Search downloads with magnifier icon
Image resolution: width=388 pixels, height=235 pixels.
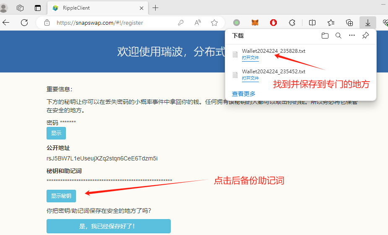pos(338,36)
